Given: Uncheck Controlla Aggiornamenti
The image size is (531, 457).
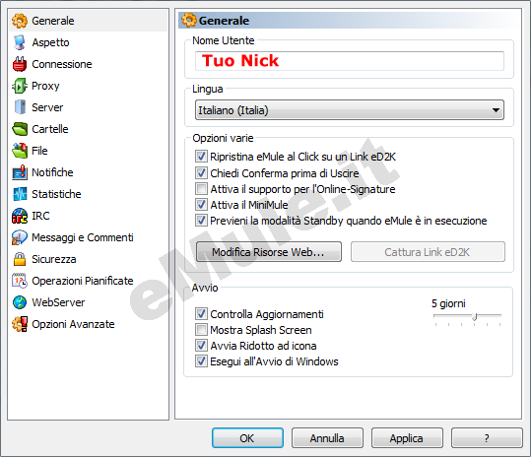Looking at the screenshot, I should (201, 314).
